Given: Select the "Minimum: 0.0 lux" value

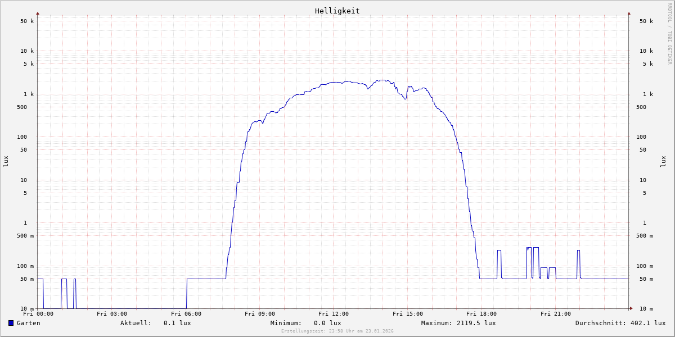Looking at the screenshot, I should click(x=306, y=323).
